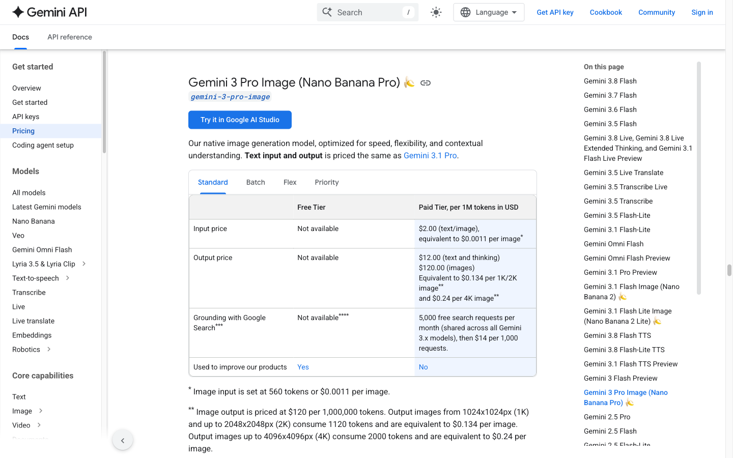Collapse the sidebar with the chevron button
The height and width of the screenshot is (458, 733).
click(123, 440)
